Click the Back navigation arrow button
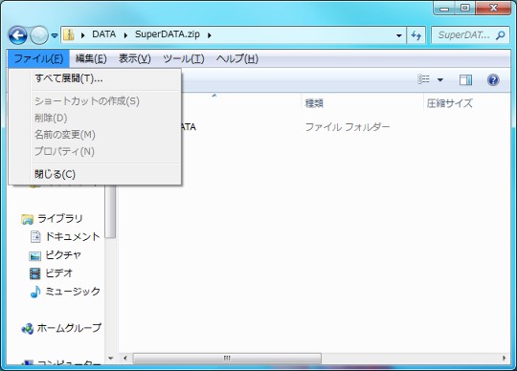Image resolution: width=517 pixels, height=371 pixels. click(x=17, y=34)
